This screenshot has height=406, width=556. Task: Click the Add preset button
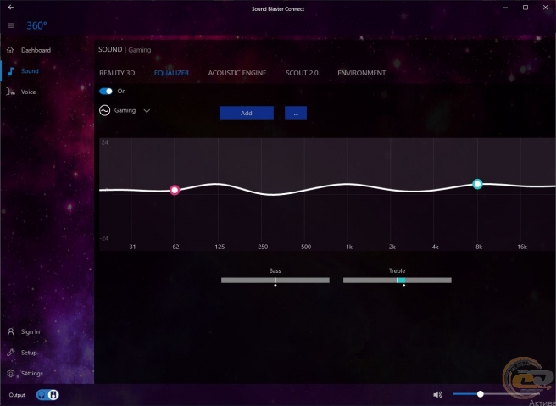247,113
